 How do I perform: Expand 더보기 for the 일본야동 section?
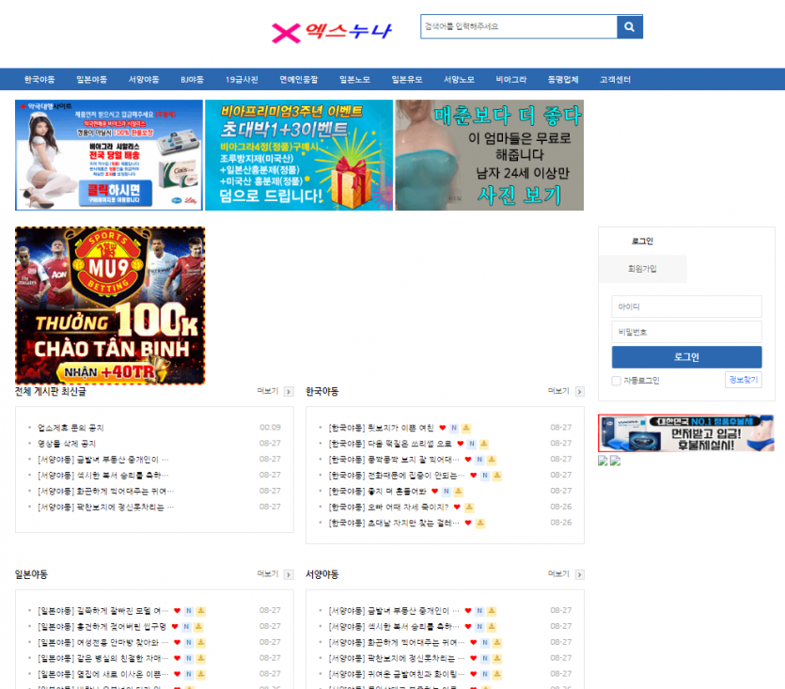(x=268, y=573)
